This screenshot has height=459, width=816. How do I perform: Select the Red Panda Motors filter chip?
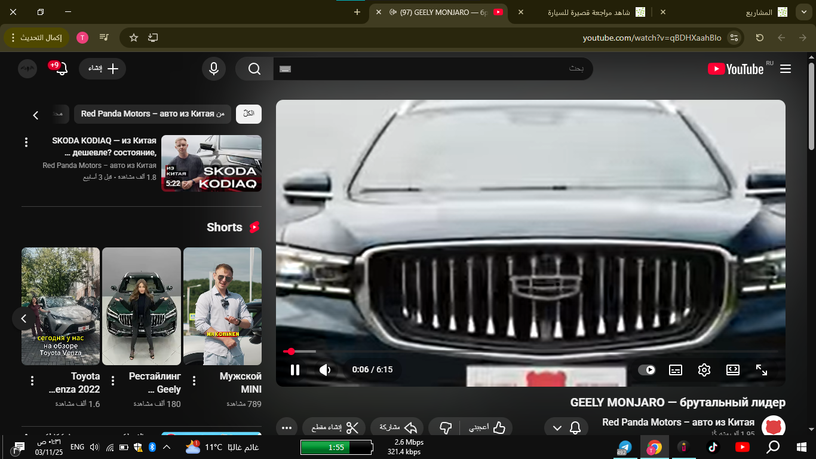152,114
